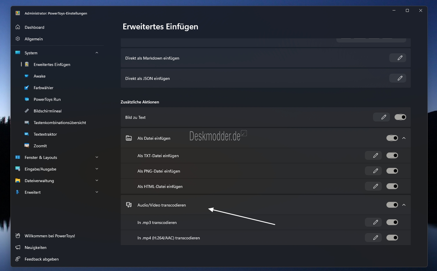Click the Erweitertes Einfügen sidebar icon
437x271 pixels.
click(27, 64)
